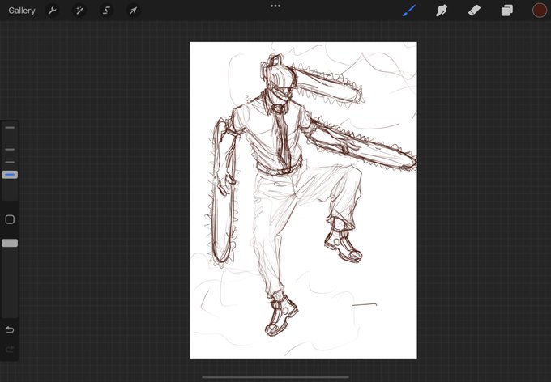Click the home indicator bar at bottom

[x=275, y=377]
